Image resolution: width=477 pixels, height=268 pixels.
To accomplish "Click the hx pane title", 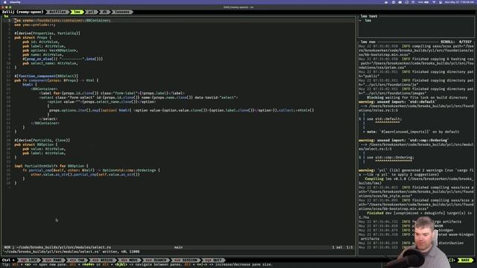I will (6, 16).
